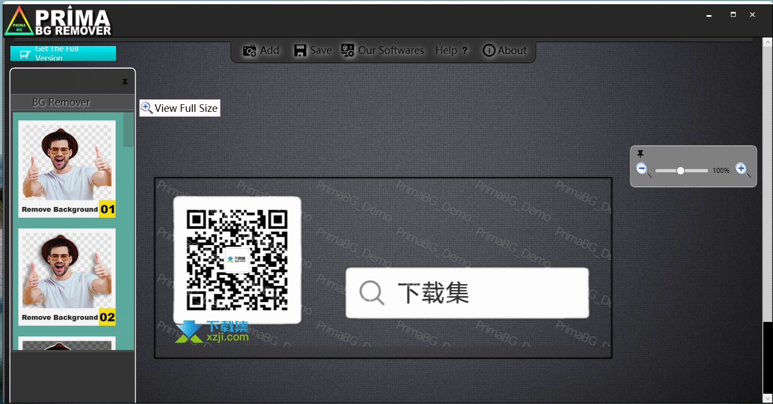Click the Add label in the toolbar
The width and height of the screenshot is (773, 404).
click(270, 50)
